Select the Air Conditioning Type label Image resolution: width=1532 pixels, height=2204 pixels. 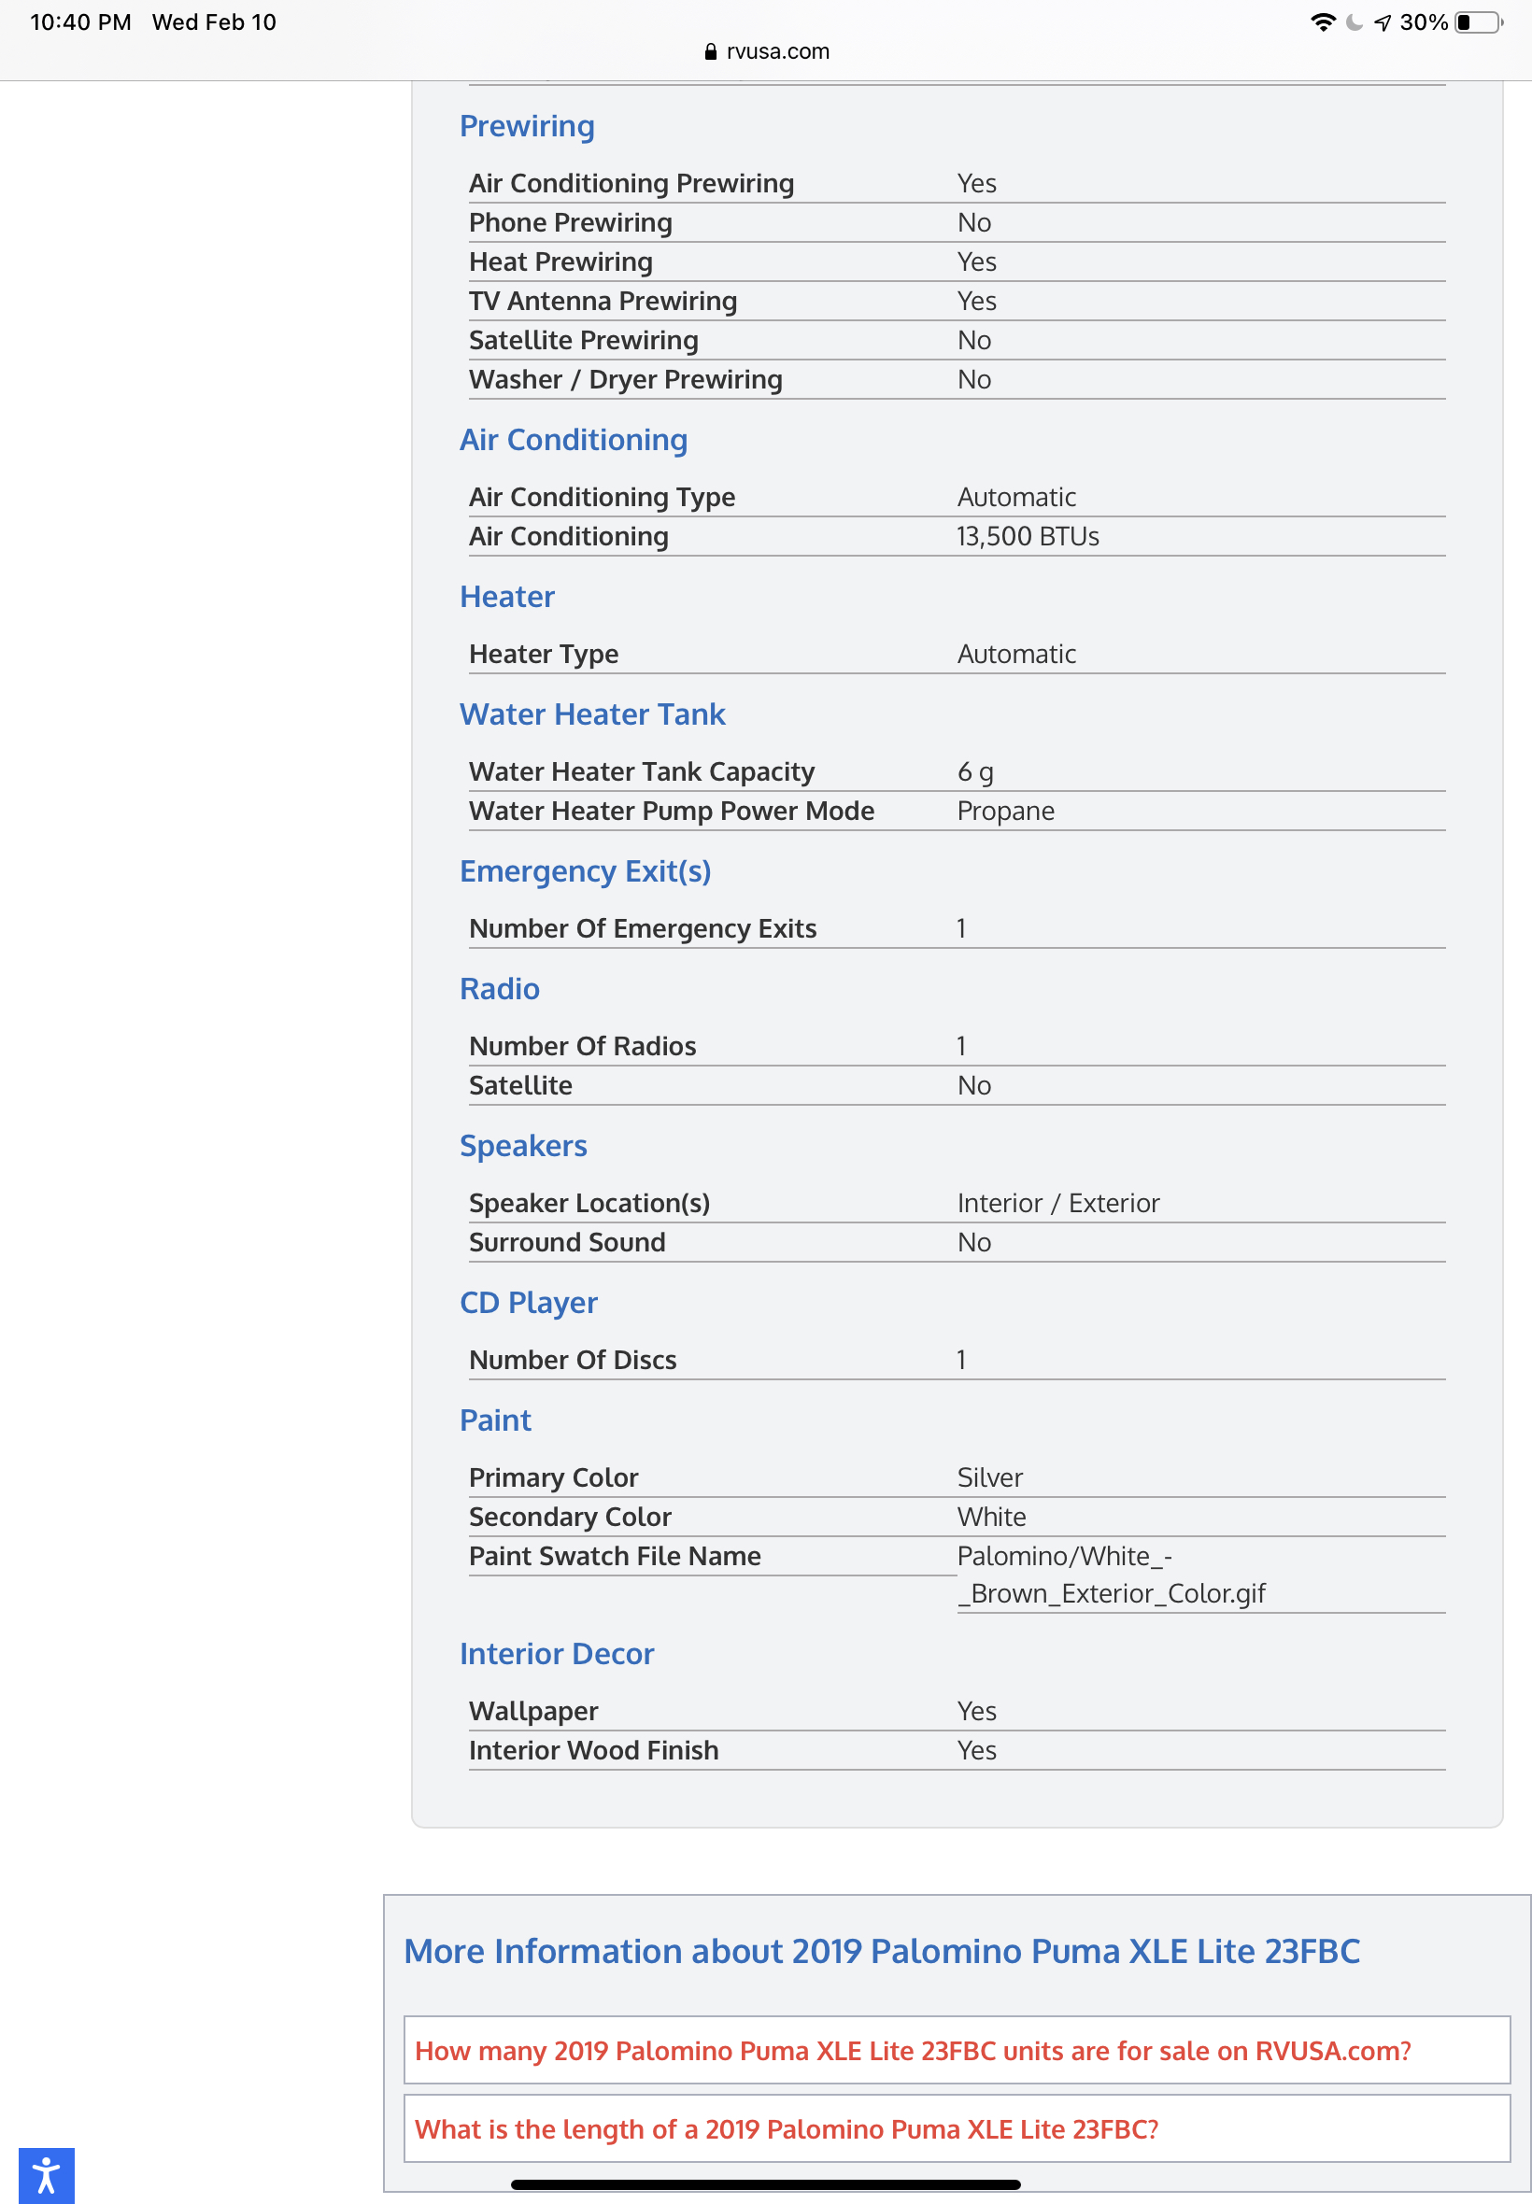coord(602,497)
